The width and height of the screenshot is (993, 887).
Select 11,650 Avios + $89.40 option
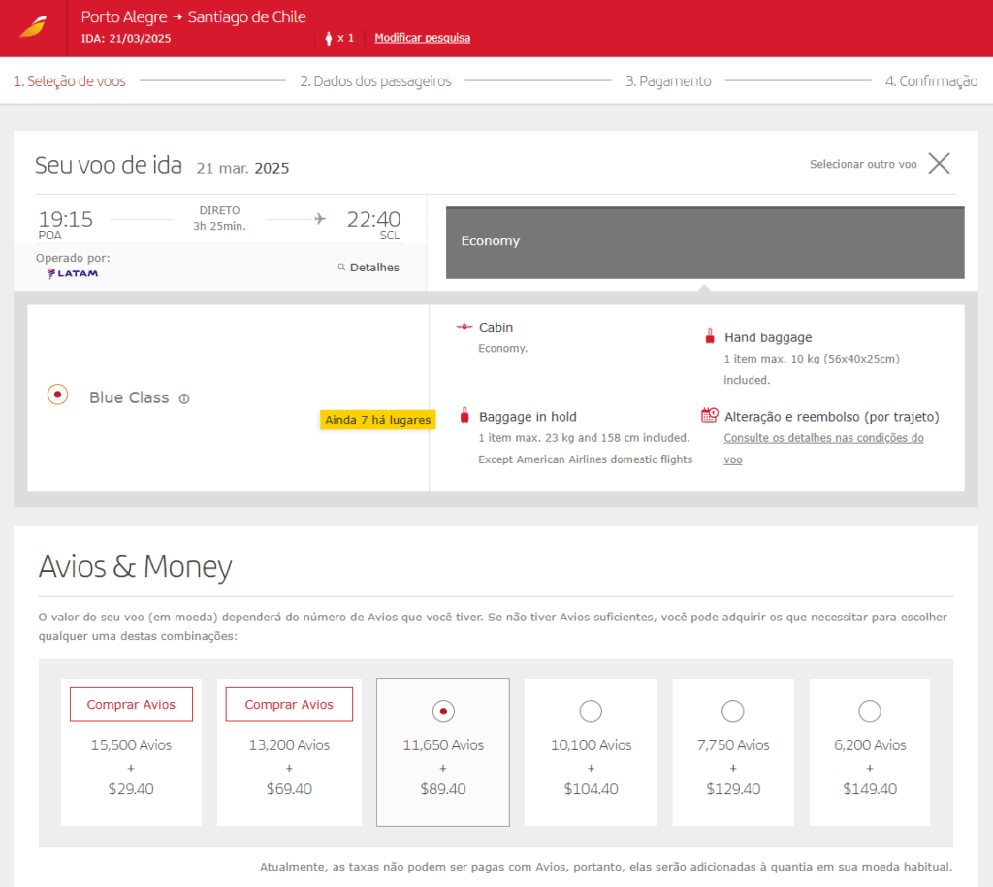[x=443, y=712]
